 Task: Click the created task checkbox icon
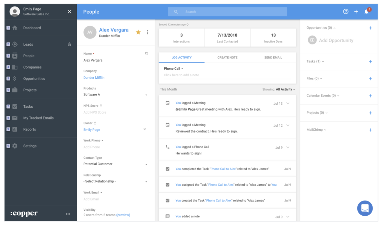(x=168, y=201)
